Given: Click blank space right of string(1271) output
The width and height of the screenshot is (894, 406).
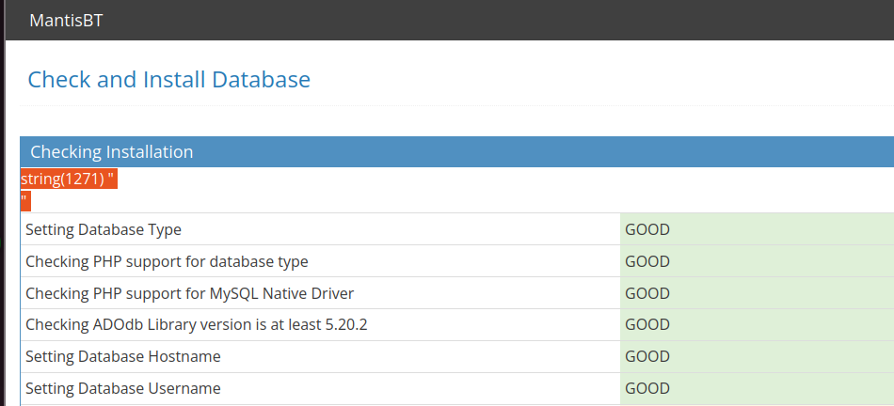Looking at the screenshot, I should [x=471, y=188].
